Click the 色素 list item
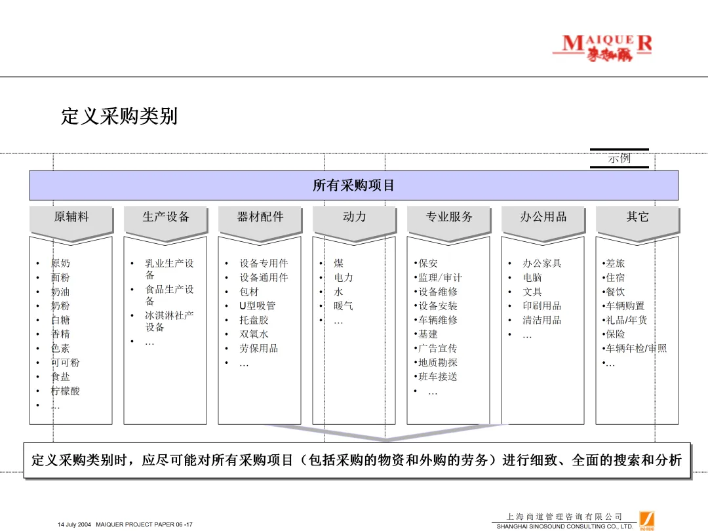Viewport: 708px width, 531px height. (x=60, y=348)
